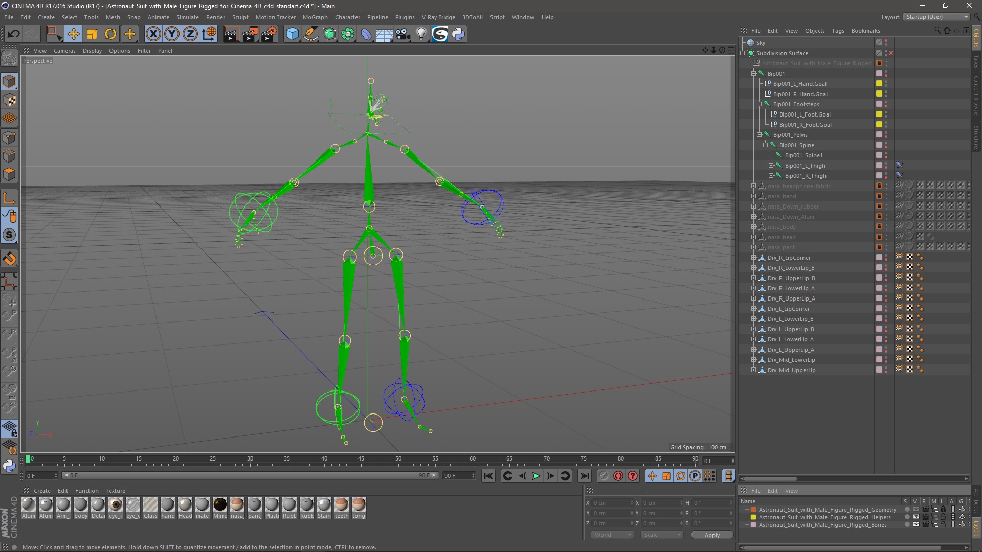
Task: Select the Rotate tool
Action: [x=110, y=34]
